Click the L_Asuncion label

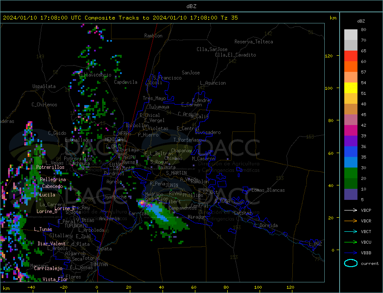213,83
